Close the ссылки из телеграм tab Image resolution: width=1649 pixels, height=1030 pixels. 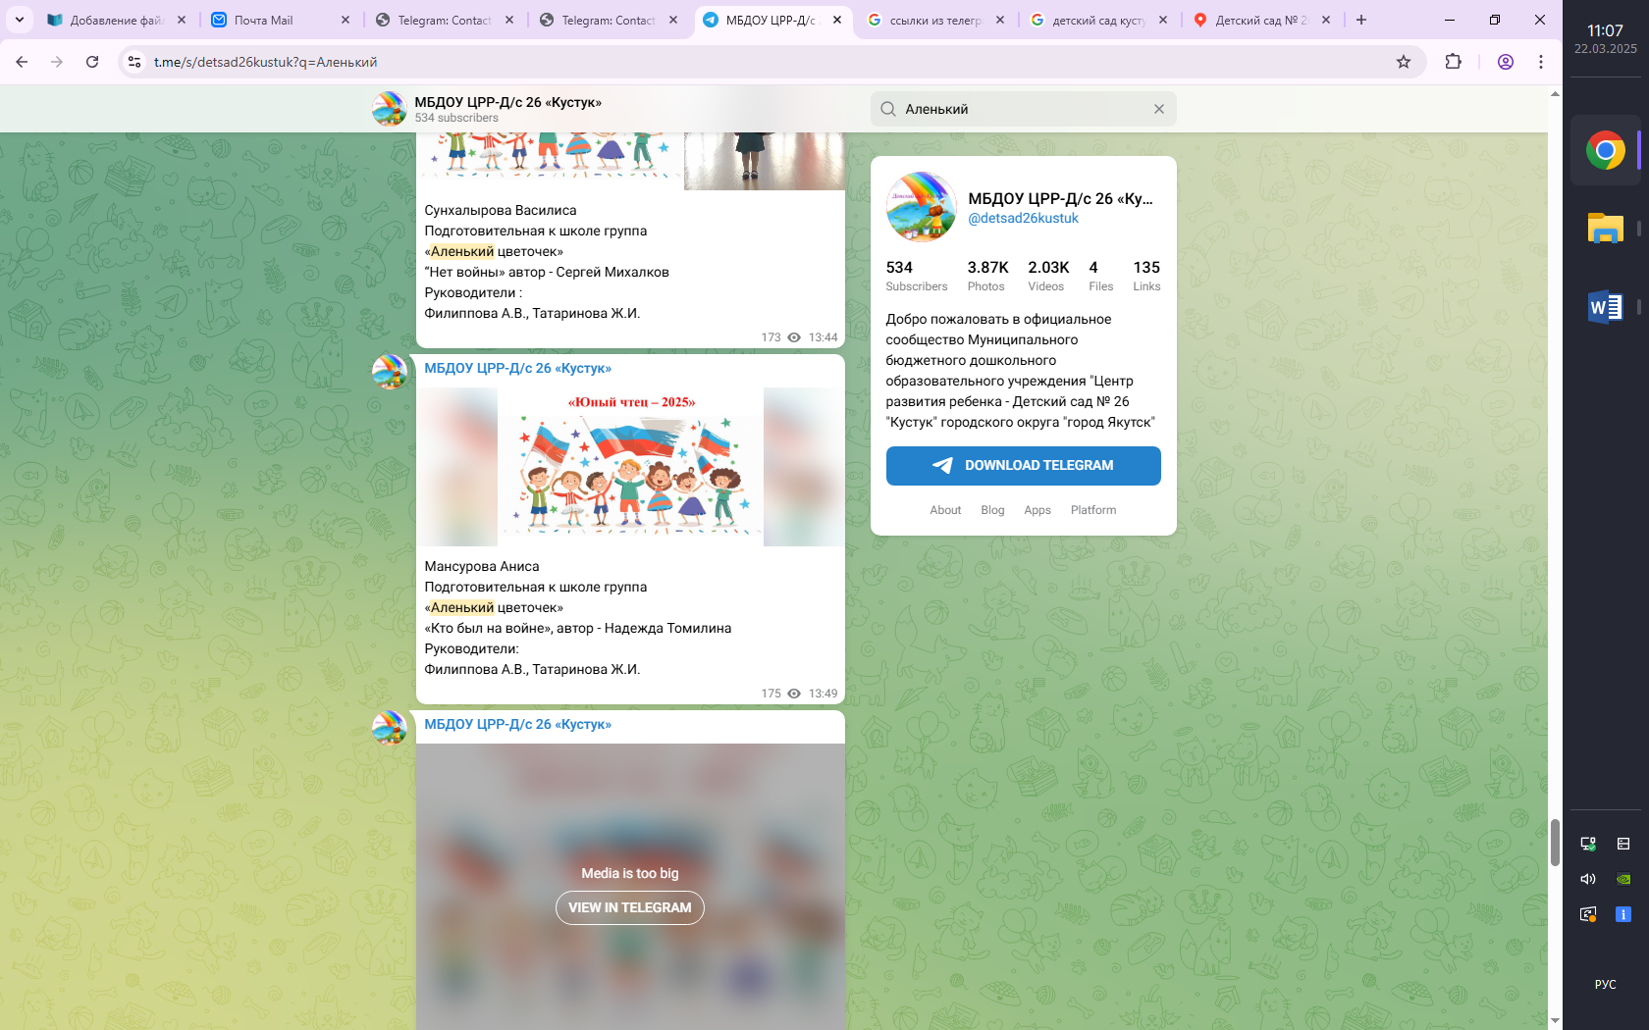click(x=999, y=20)
